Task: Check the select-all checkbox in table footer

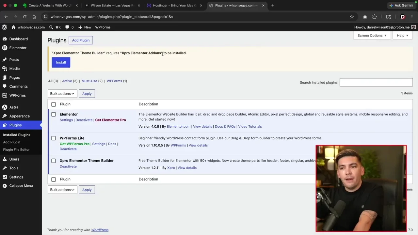Action: (x=54, y=180)
